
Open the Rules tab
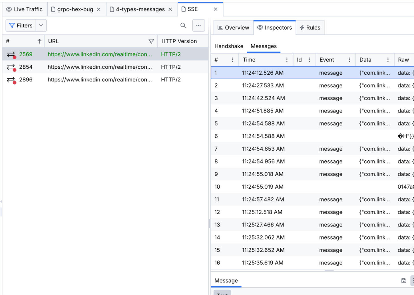(x=310, y=28)
